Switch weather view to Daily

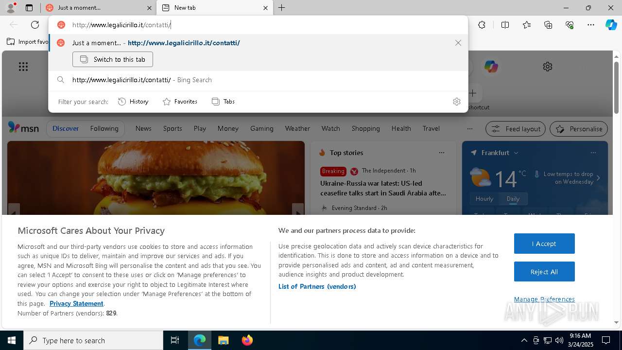click(513, 199)
